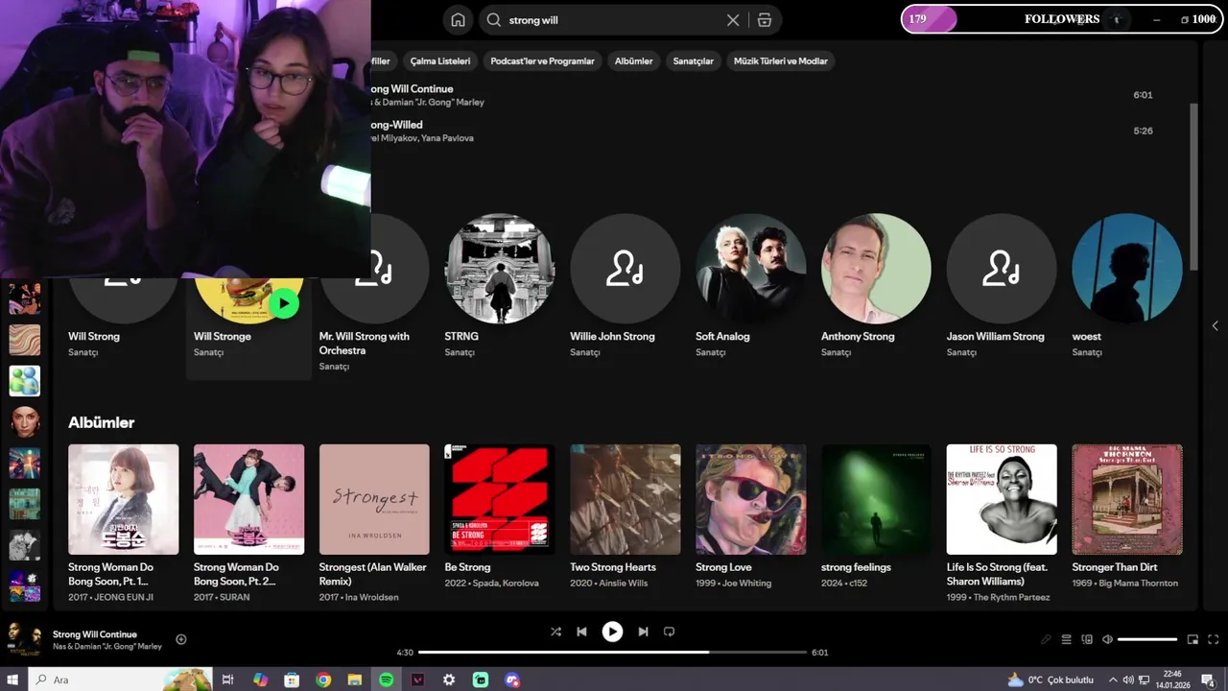This screenshot has width=1228, height=691.
Task: Click the 'Spada, Korolova' artist text
Action: 508,584
